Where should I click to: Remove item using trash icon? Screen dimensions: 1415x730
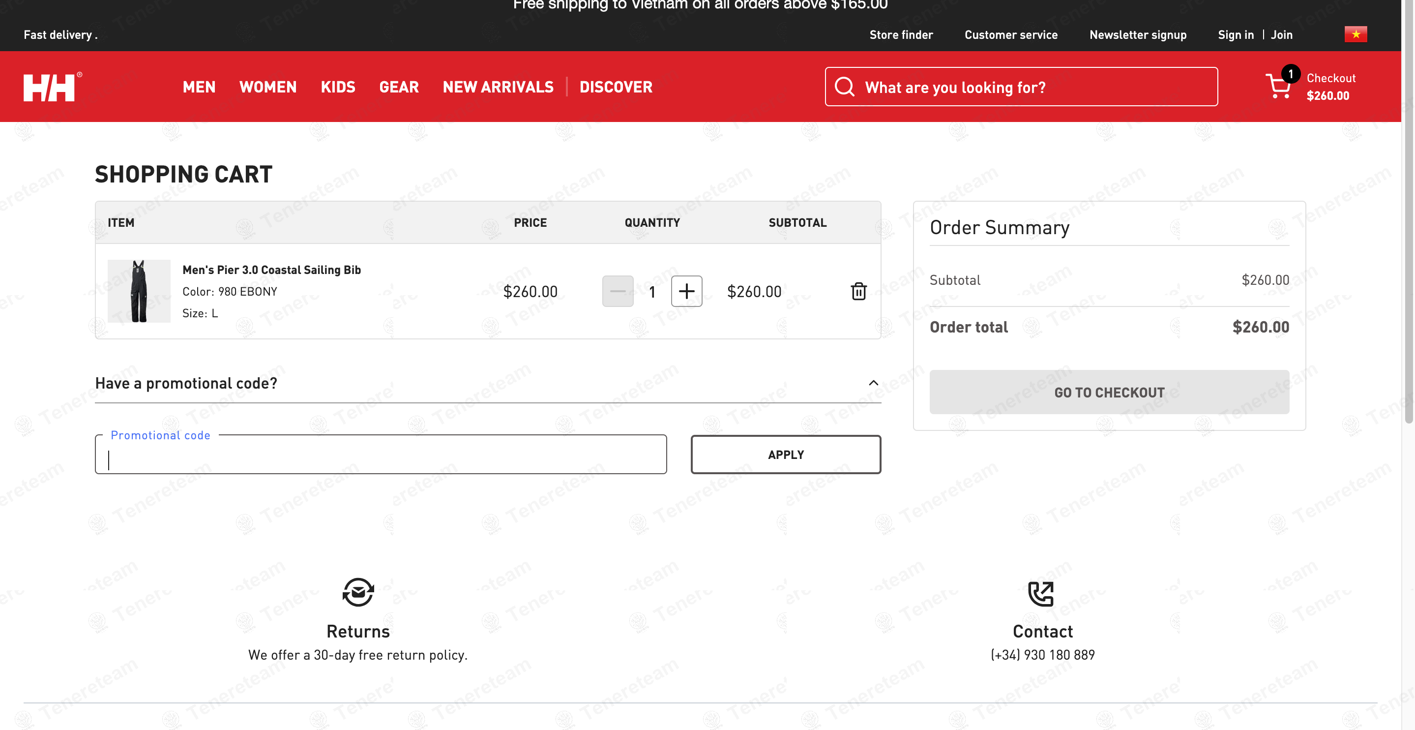pyautogui.click(x=858, y=291)
